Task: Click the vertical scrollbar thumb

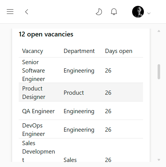Action: click(159, 72)
